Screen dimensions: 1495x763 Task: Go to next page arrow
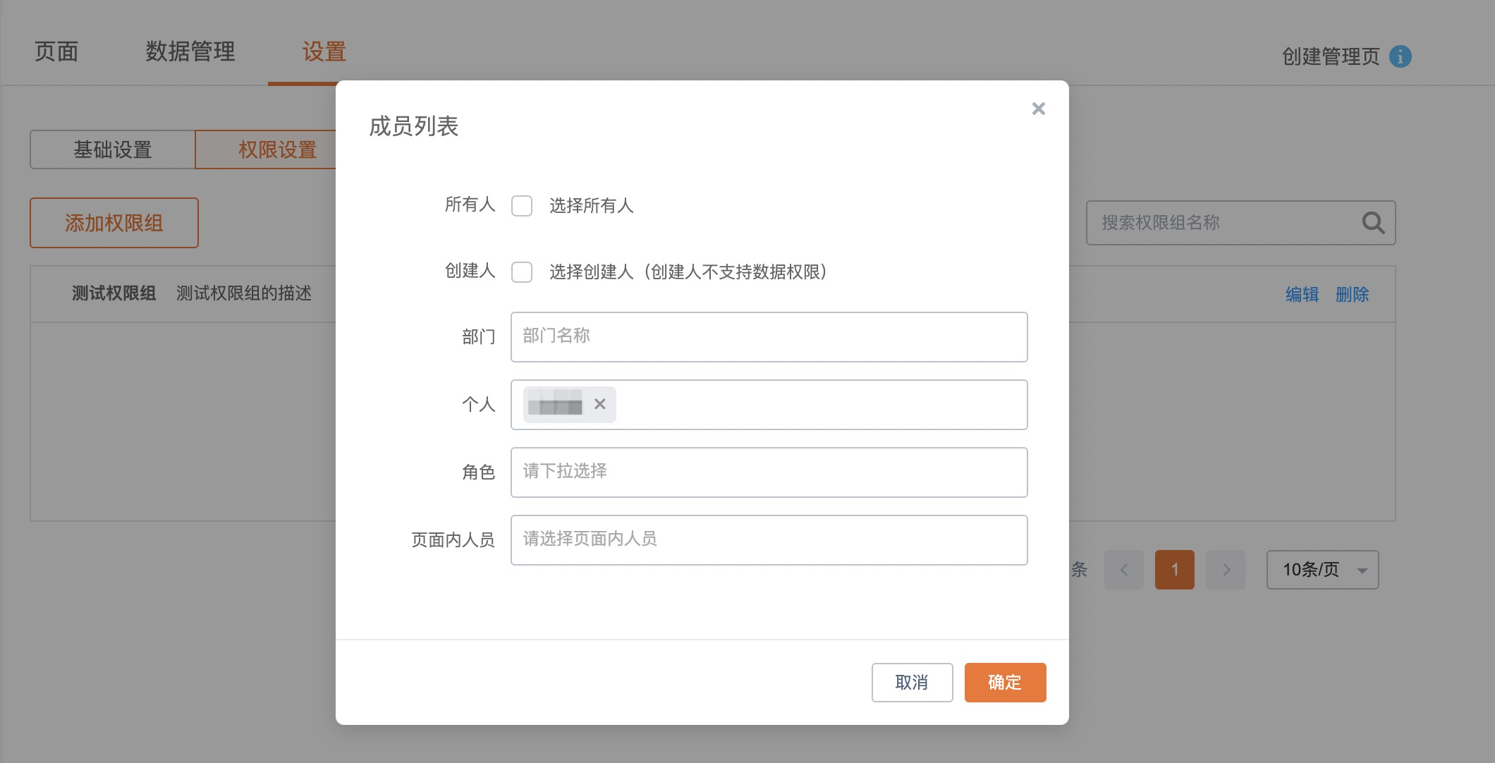(1226, 570)
